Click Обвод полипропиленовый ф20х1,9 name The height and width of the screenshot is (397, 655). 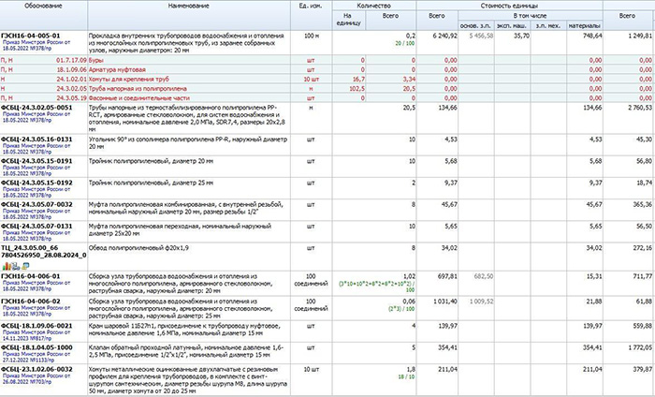[138, 248]
